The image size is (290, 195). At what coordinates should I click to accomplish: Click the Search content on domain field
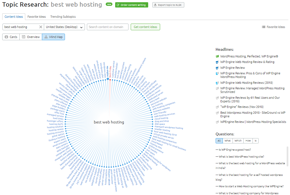coord(107,27)
